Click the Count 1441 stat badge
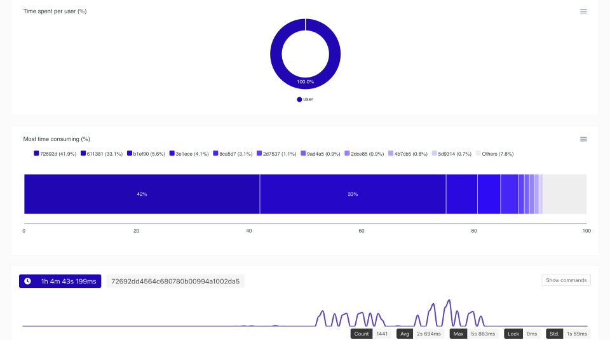 (x=370, y=334)
